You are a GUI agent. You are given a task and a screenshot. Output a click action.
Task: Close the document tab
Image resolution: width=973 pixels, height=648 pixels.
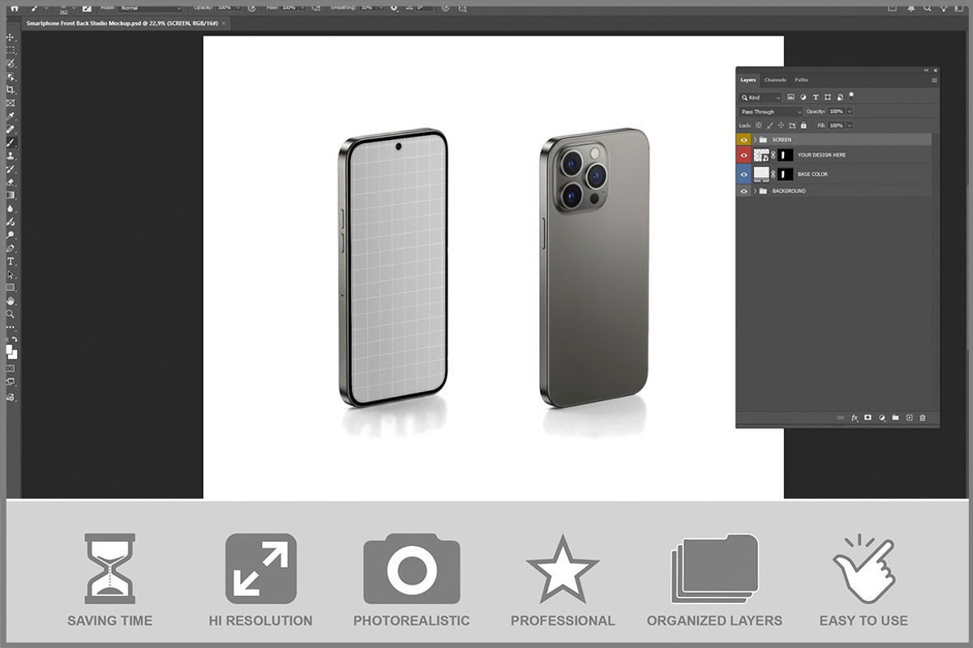(x=224, y=23)
